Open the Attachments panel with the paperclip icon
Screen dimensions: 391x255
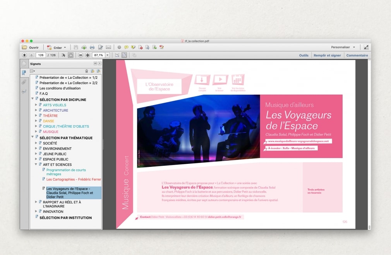pos(24,81)
